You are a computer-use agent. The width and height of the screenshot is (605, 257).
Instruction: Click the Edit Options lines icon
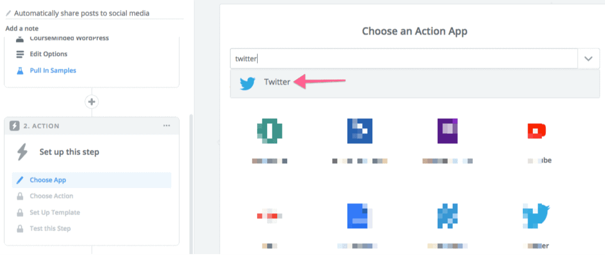coord(20,54)
